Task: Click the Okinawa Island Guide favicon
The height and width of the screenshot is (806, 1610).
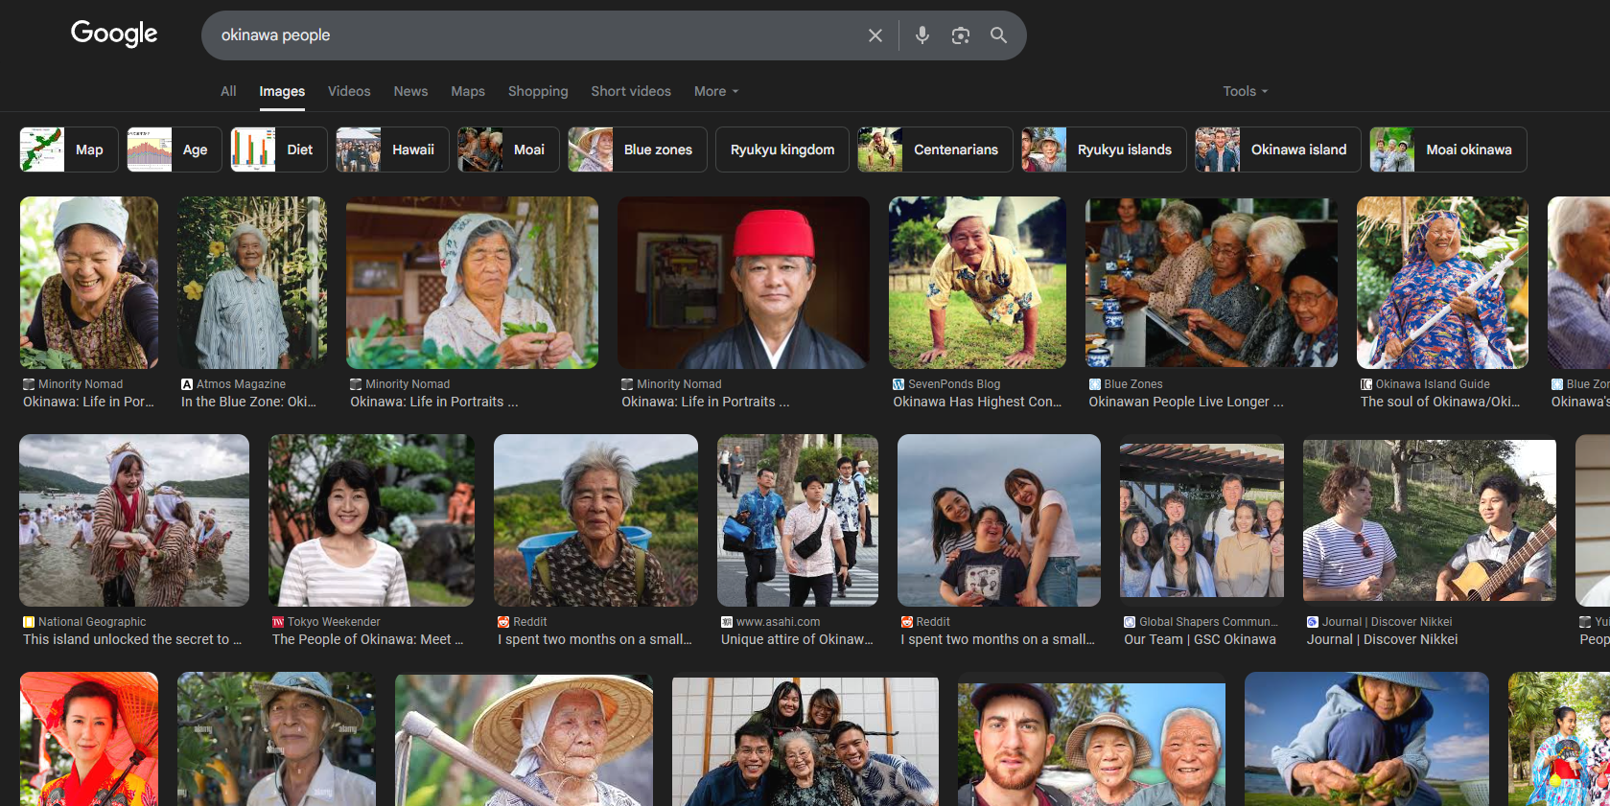Action: (1366, 384)
